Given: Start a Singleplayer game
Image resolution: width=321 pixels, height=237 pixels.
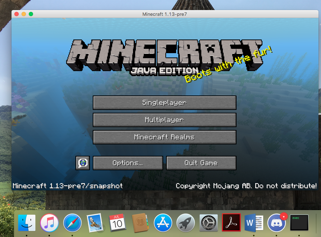Looking at the screenshot, I should pos(165,103).
